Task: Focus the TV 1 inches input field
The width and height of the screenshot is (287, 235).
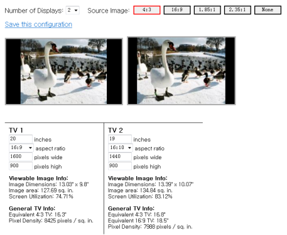Action: click(21, 138)
